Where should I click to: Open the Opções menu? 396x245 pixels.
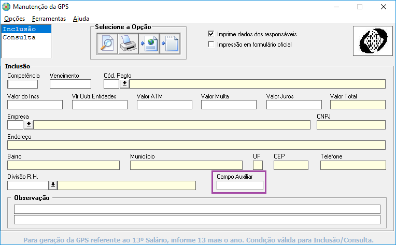(15, 19)
